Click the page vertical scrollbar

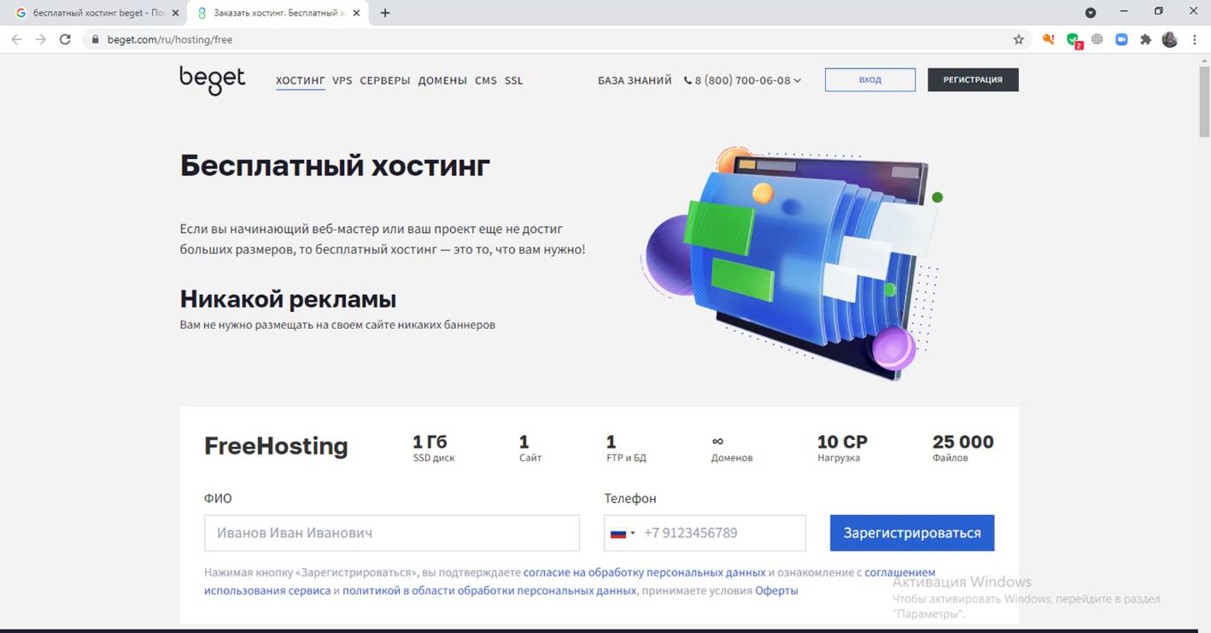click(1204, 342)
